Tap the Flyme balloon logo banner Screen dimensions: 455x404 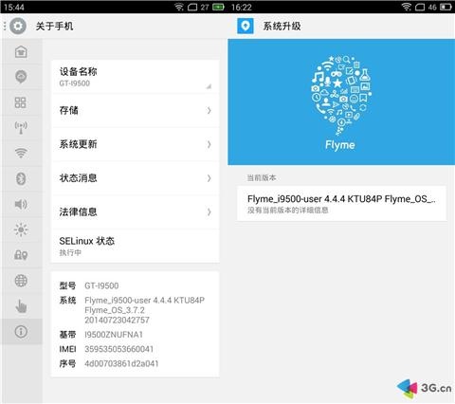(341, 101)
